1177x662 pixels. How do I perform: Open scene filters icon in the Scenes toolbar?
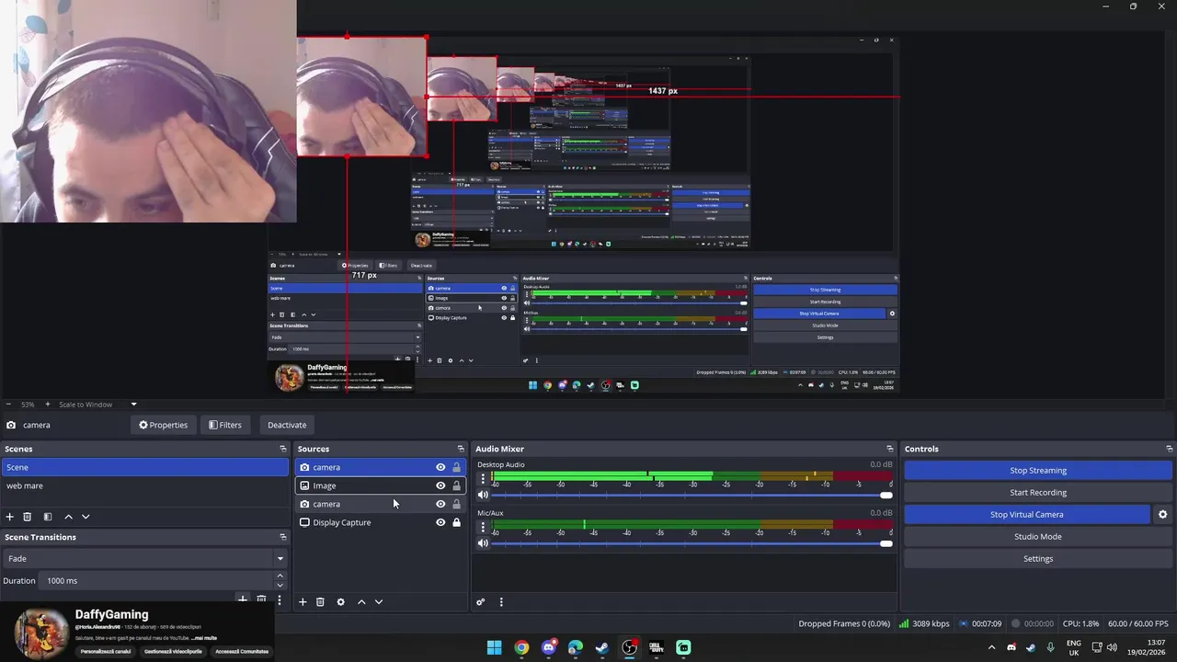[47, 517]
